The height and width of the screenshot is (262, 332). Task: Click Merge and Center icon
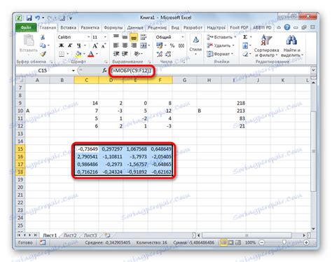tap(144, 46)
